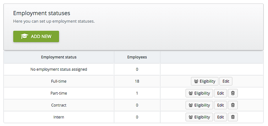Select the 'Part-time' status cell
Image resolution: width=268 pixels, height=126 pixels.
click(59, 93)
